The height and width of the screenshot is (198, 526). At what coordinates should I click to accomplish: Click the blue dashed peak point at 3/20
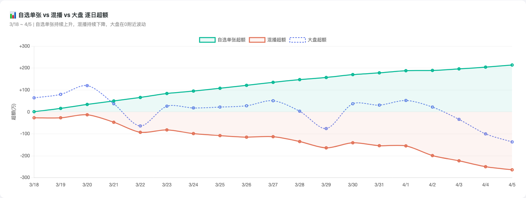click(x=87, y=86)
